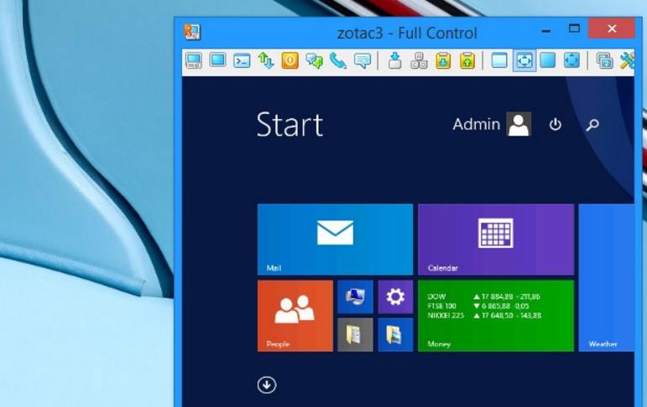Open the Calendar tile
Screen dimensions: 647x407
pos(495,240)
